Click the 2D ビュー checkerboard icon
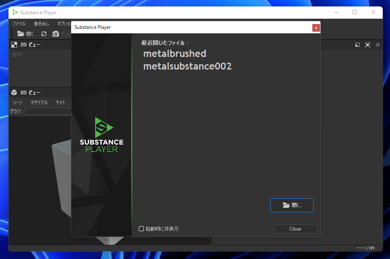 pyautogui.click(x=14, y=45)
